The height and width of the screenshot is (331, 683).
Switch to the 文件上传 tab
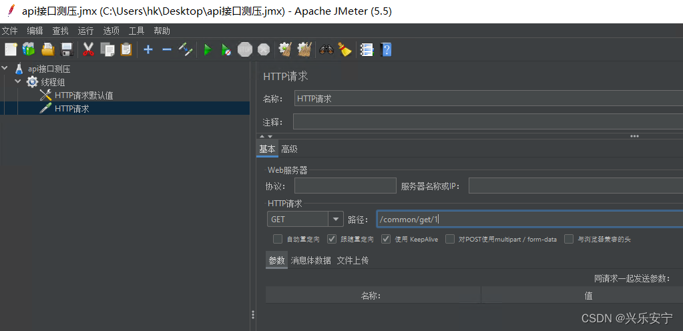(x=353, y=260)
